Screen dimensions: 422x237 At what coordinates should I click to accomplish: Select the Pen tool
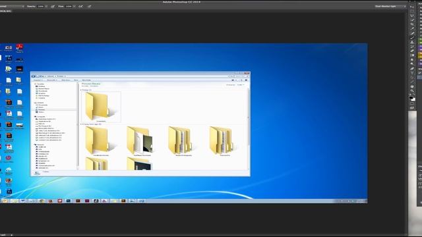[412, 68]
